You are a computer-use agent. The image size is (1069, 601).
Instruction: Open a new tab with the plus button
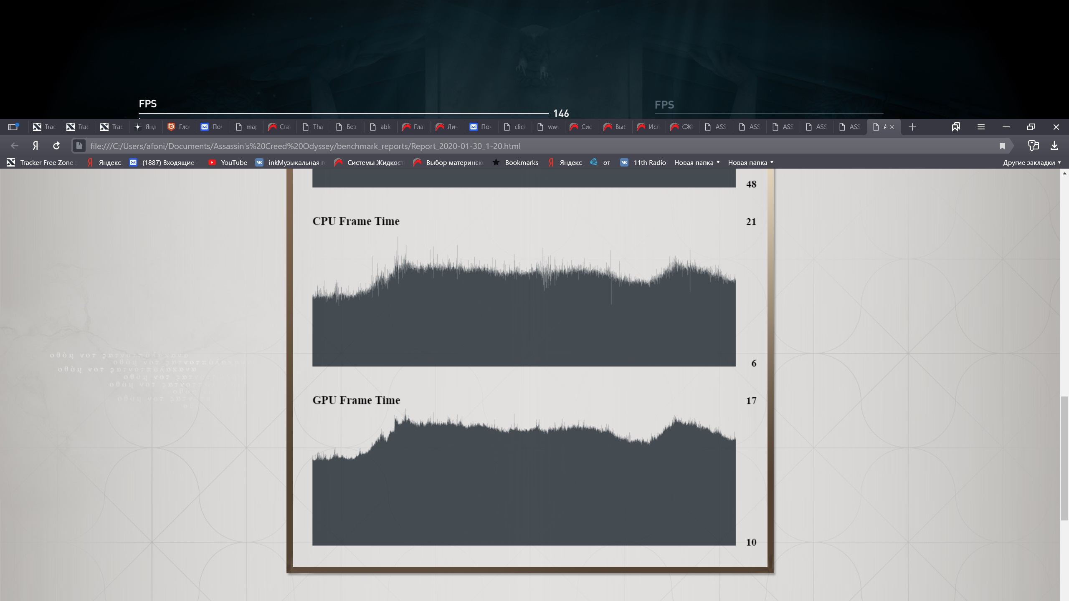(912, 127)
